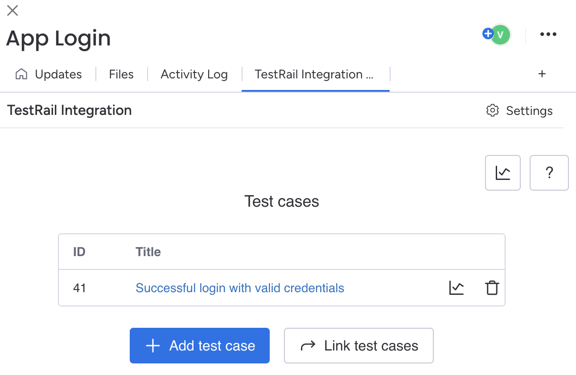Click the App Login item title
Viewport: 576px width, 375px height.
click(58, 38)
